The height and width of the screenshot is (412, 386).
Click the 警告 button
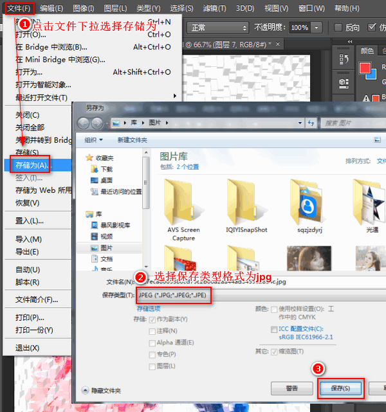pyautogui.click(x=292, y=388)
